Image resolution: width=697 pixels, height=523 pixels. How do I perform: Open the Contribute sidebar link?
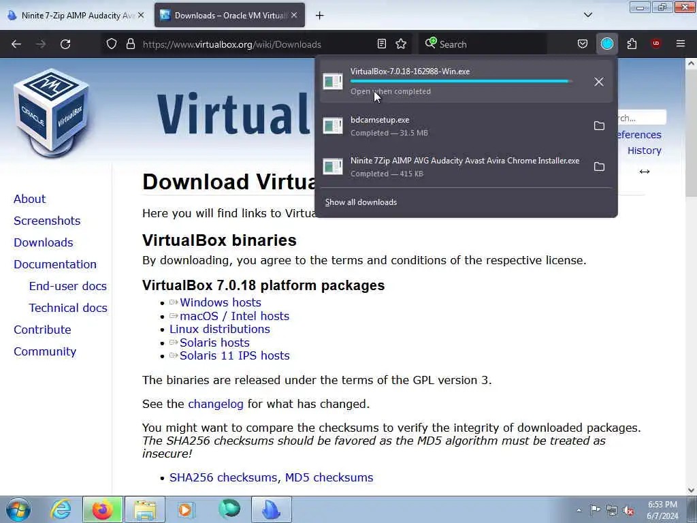(42, 330)
